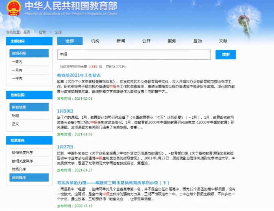
Task: Choose 一年内 time range option
Action: (17, 78)
